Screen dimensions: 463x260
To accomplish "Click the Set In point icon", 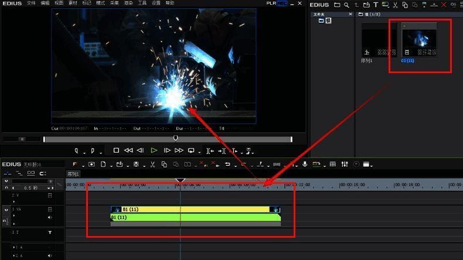I will click(77, 150).
